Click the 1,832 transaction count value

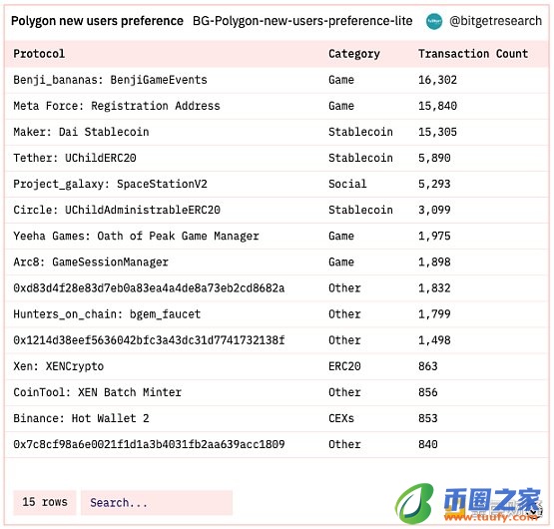434,288
